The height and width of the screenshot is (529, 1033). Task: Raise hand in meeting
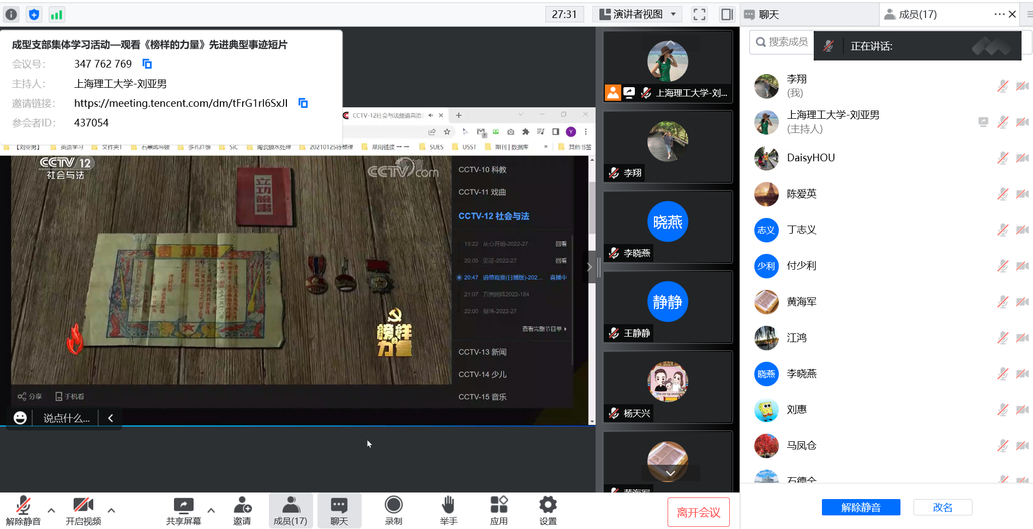(x=448, y=510)
